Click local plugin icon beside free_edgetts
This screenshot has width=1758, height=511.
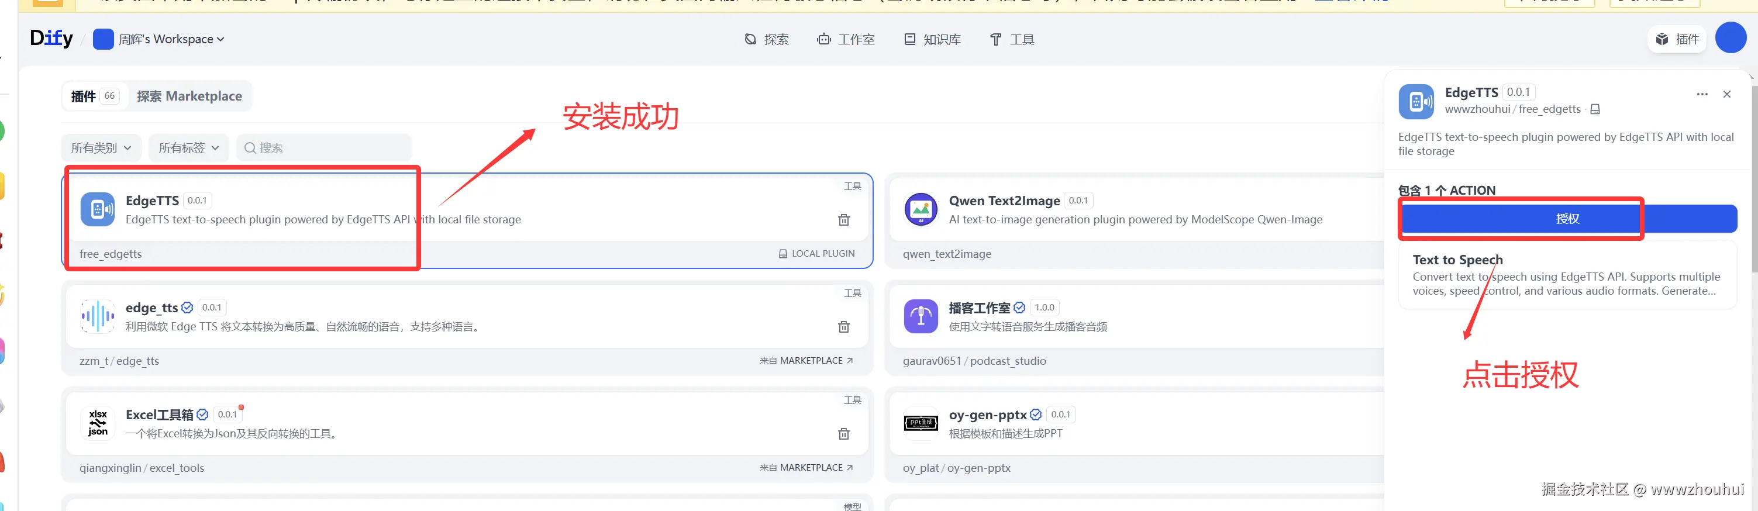click(1595, 109)
